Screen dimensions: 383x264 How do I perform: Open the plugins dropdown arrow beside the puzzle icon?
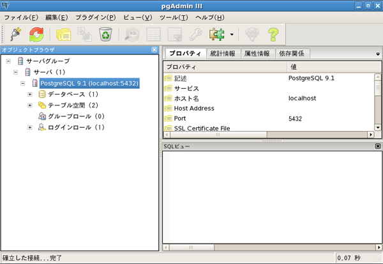point(232,35)
